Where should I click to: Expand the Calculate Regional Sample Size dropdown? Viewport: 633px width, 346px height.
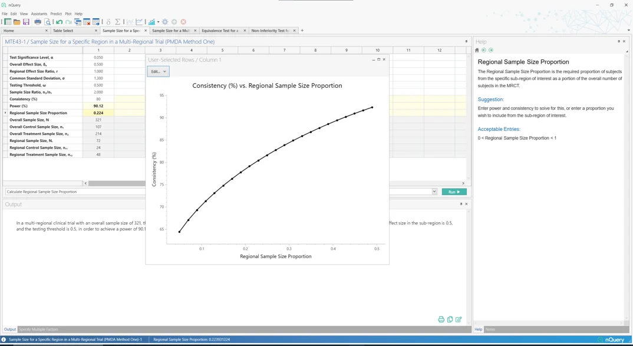[434, 192]
